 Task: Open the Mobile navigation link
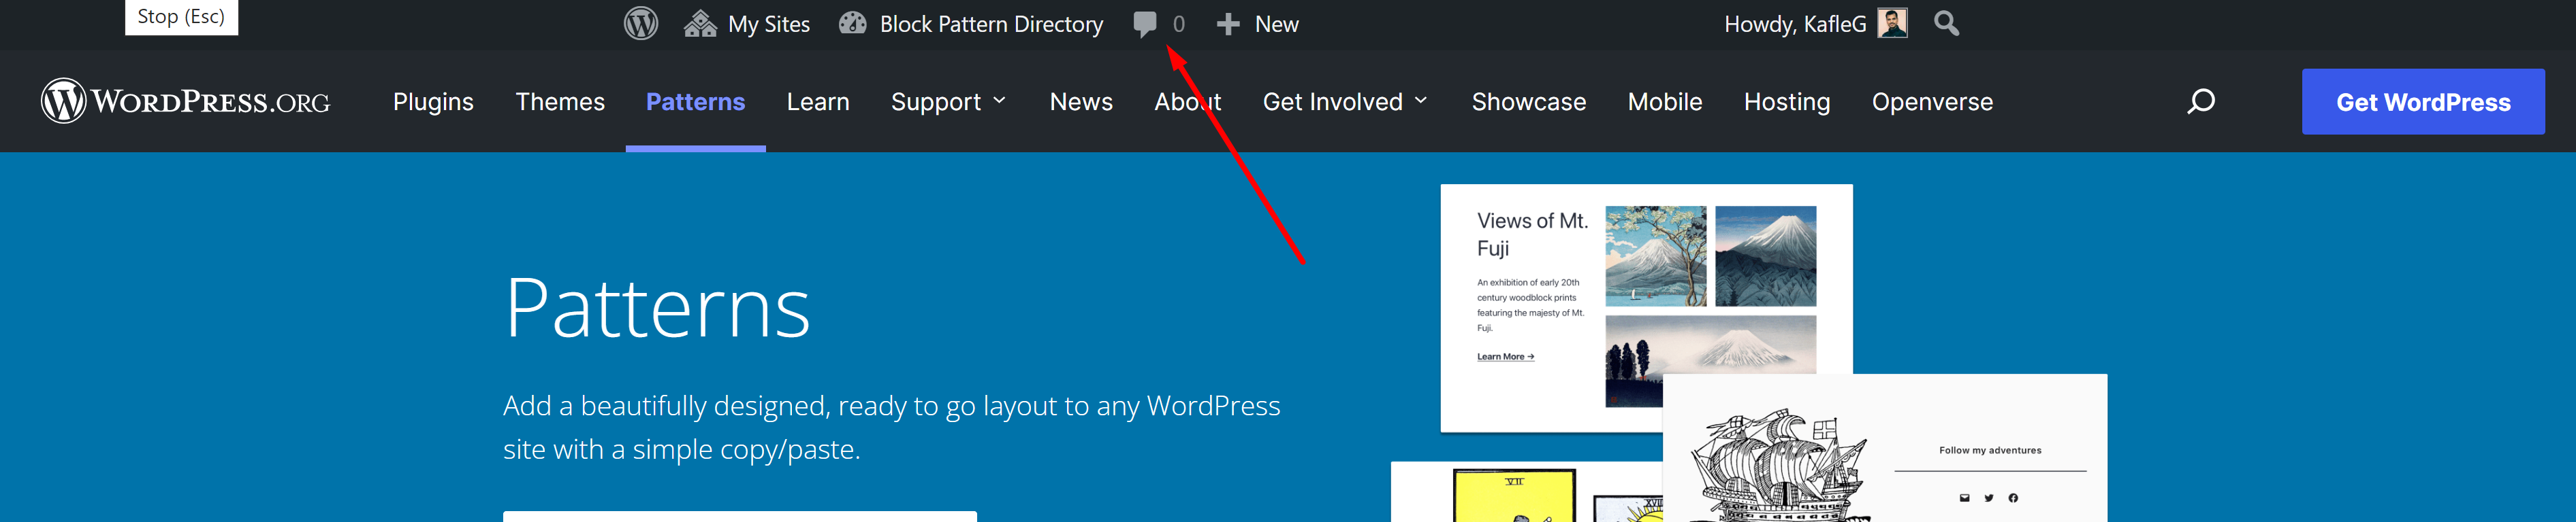click(1665, 102)
